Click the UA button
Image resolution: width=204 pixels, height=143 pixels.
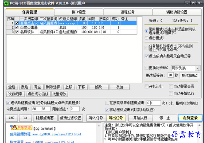pos(25,118)
